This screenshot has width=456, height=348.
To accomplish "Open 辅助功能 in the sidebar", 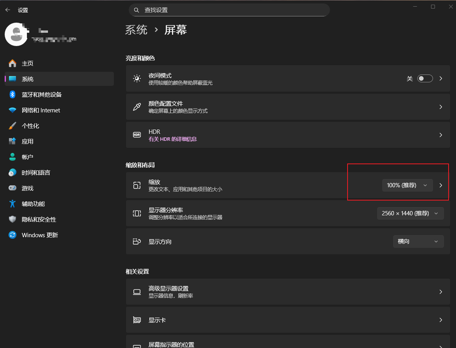I will point(59,204).
